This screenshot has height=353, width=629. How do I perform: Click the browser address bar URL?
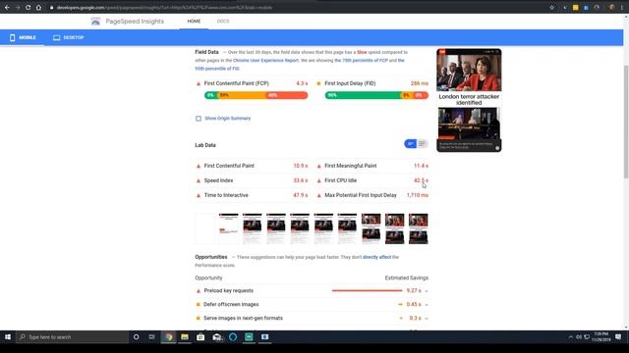tap(164, 8)
